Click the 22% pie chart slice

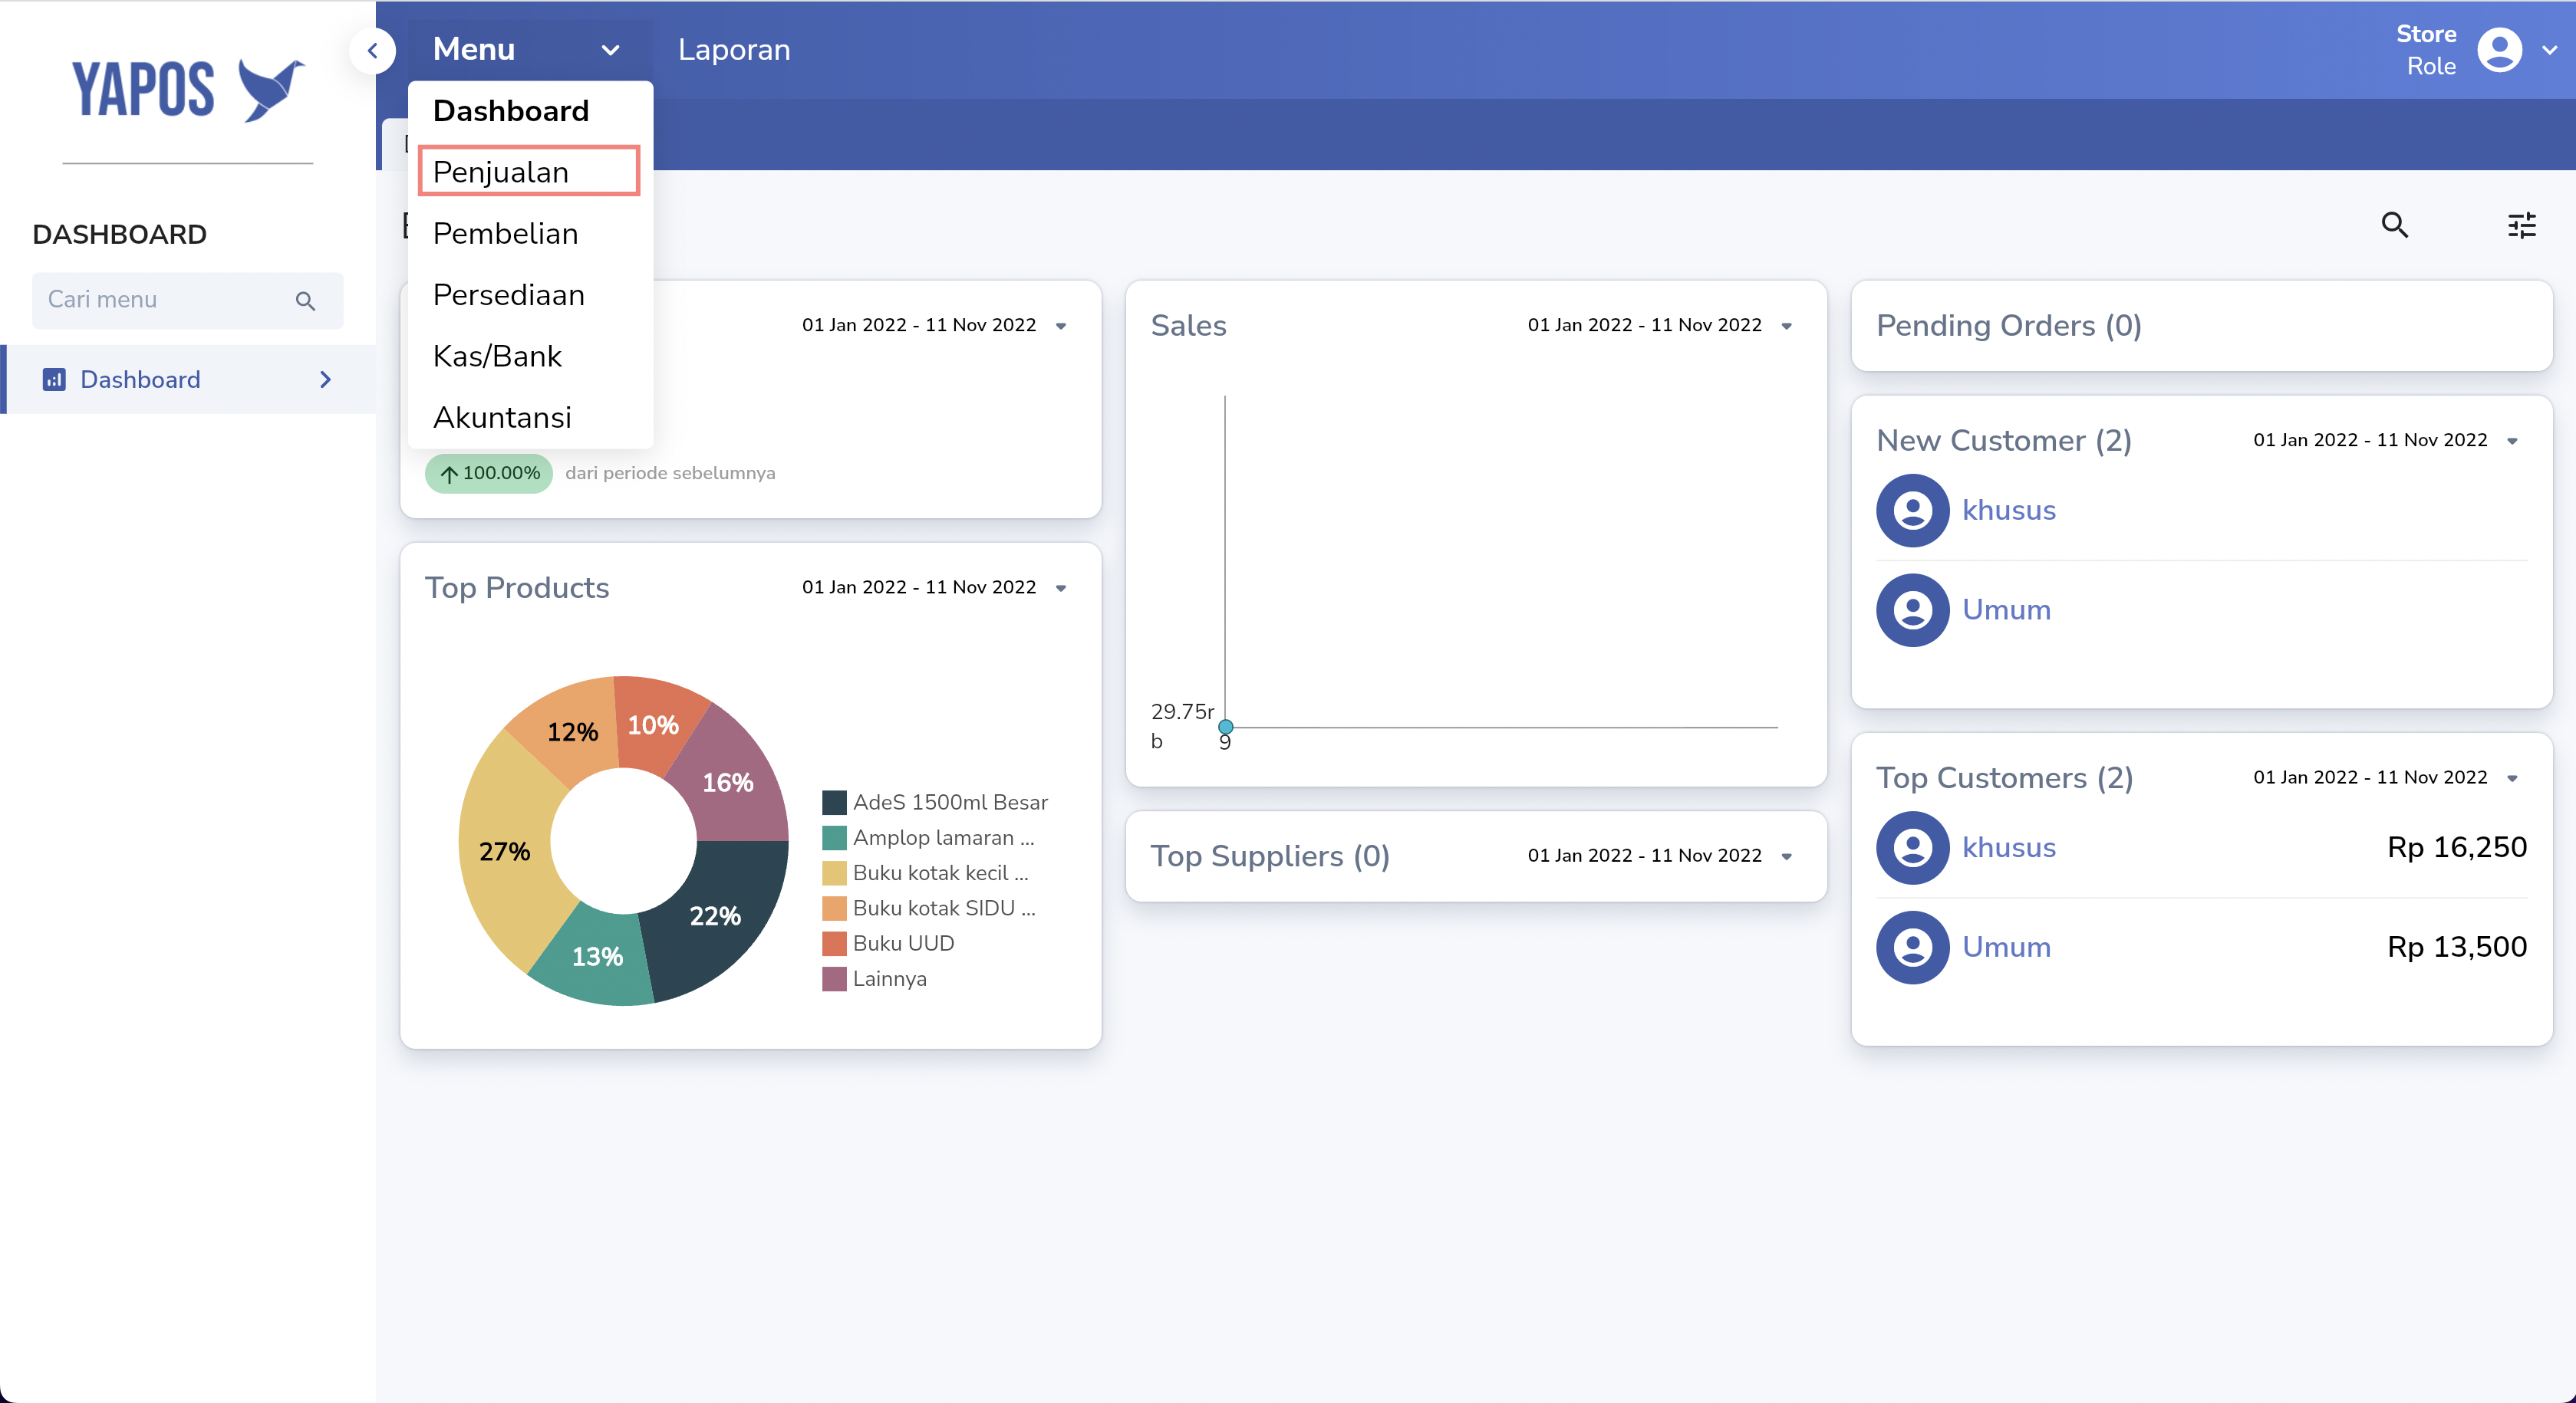tap(715, 916)
